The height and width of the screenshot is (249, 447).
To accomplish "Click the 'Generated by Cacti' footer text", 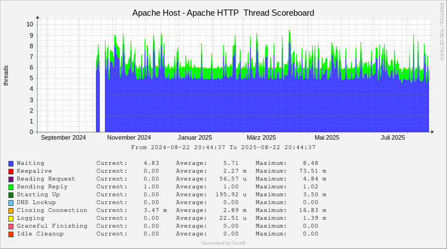I will [x=223, y=243].
